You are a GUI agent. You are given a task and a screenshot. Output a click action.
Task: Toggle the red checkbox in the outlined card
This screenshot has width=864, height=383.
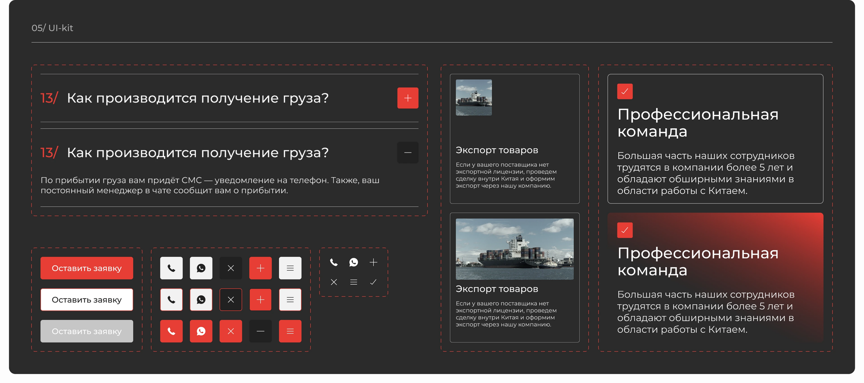point(625,91)
